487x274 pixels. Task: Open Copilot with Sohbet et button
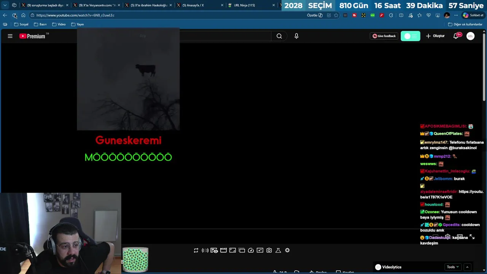click(473, 15)
